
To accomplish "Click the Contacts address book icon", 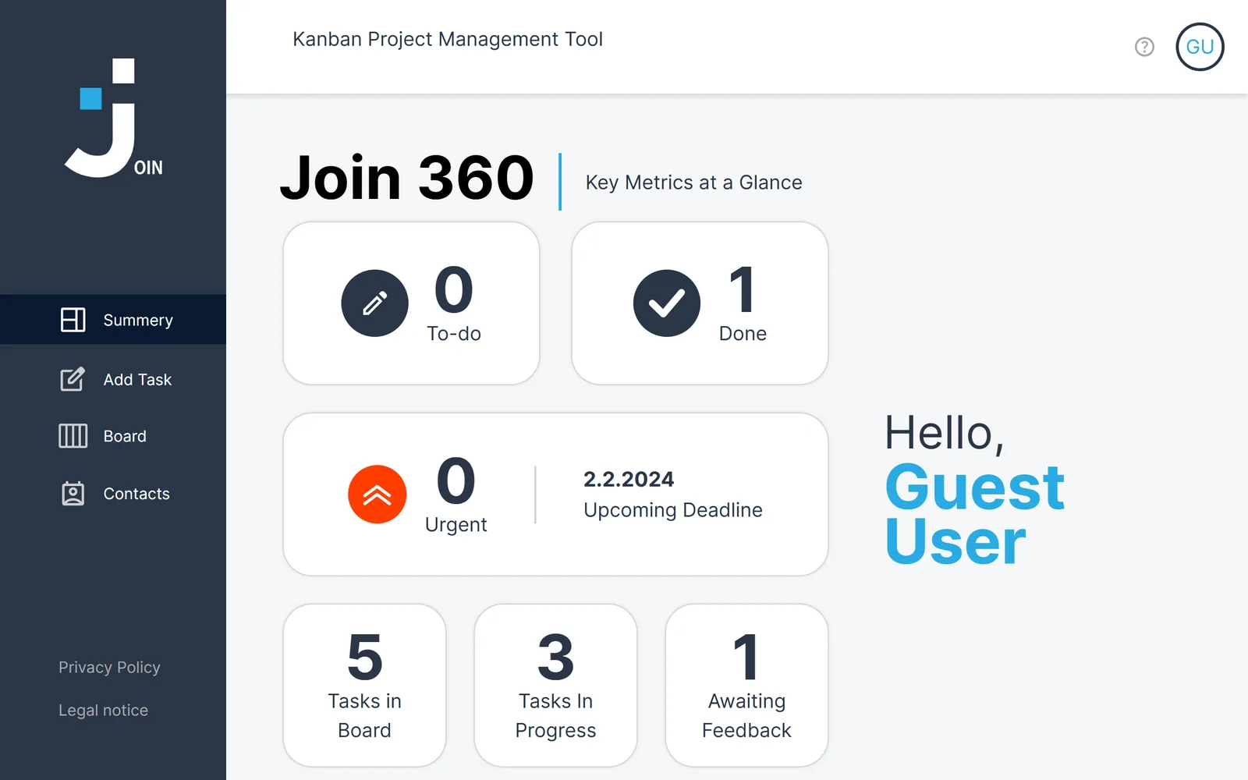I will (x=73, y=494).
